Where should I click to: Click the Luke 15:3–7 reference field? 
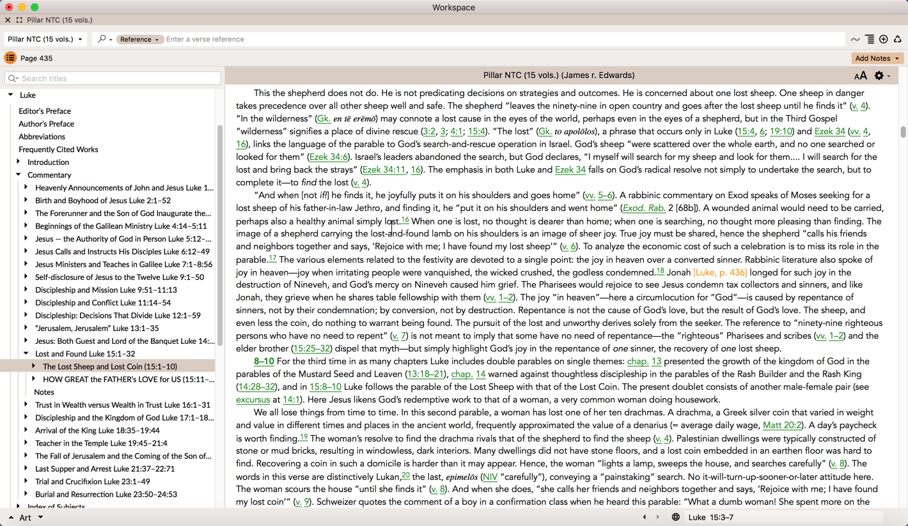pyautogui.click(x=785, y=517)
